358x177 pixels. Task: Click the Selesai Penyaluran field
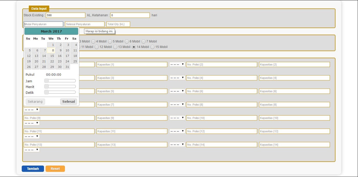85,24
